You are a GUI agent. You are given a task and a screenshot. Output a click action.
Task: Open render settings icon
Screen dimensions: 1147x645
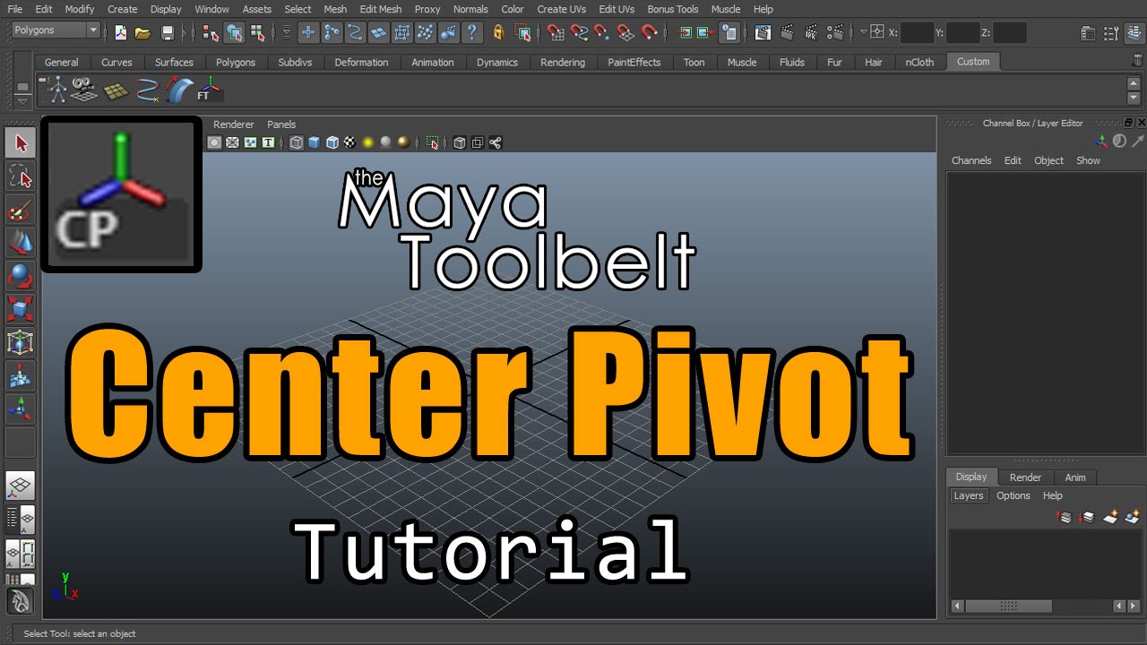point(836,32)
